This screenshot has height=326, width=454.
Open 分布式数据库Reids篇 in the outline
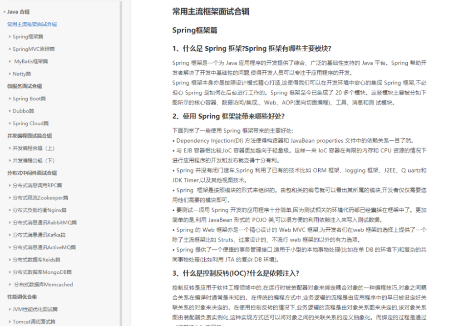(x=36, y=260)
